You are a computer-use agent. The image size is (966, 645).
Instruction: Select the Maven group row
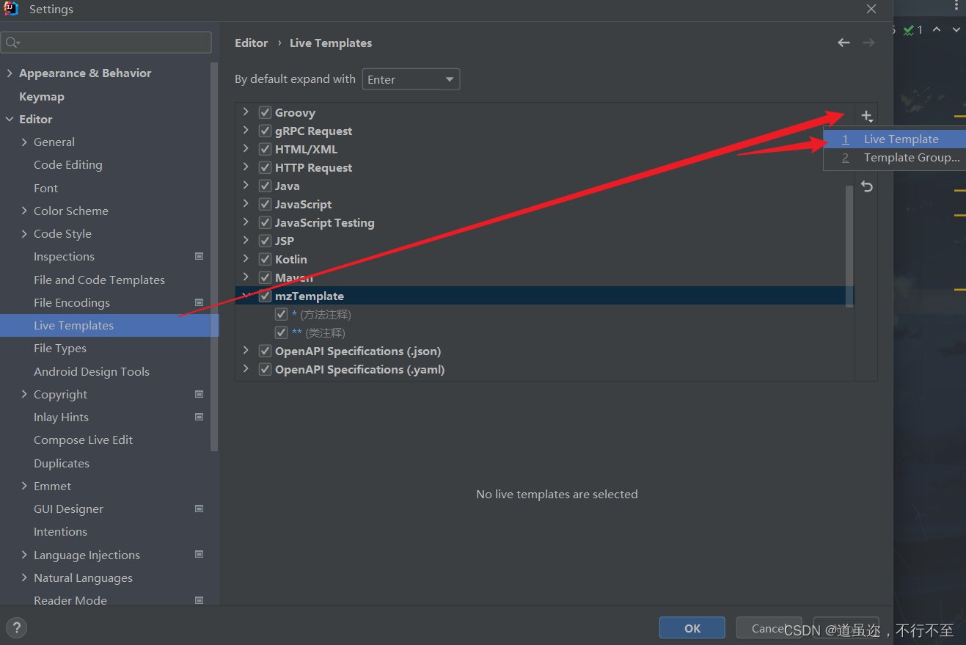click(544, 277)
